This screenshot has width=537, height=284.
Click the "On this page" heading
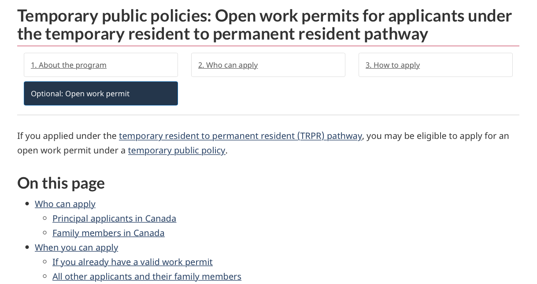click(x=61, y=183)
